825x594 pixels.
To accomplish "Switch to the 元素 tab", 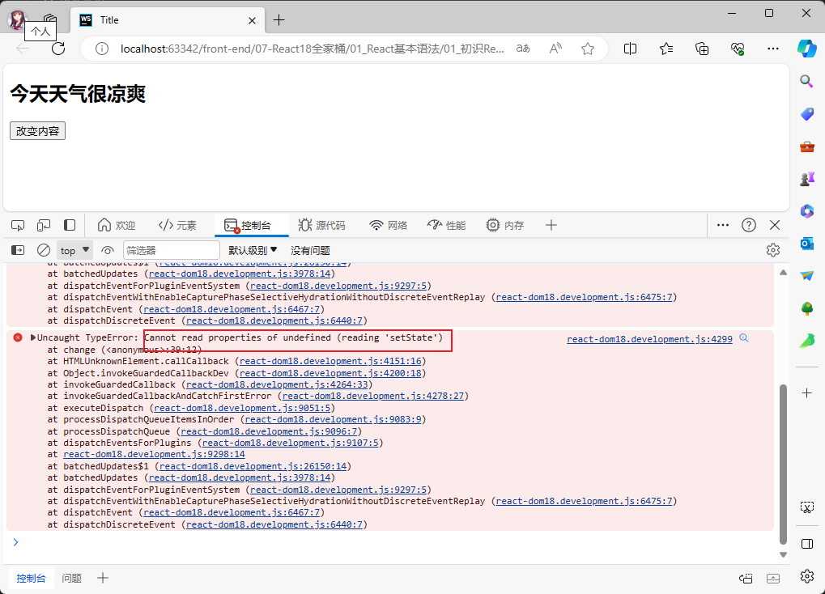I will (177, 225).
